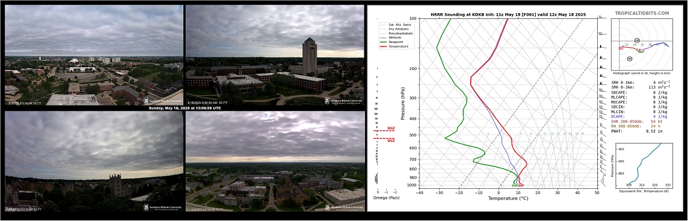Open the bottom-left webcam with castle building

pos(94,161)
